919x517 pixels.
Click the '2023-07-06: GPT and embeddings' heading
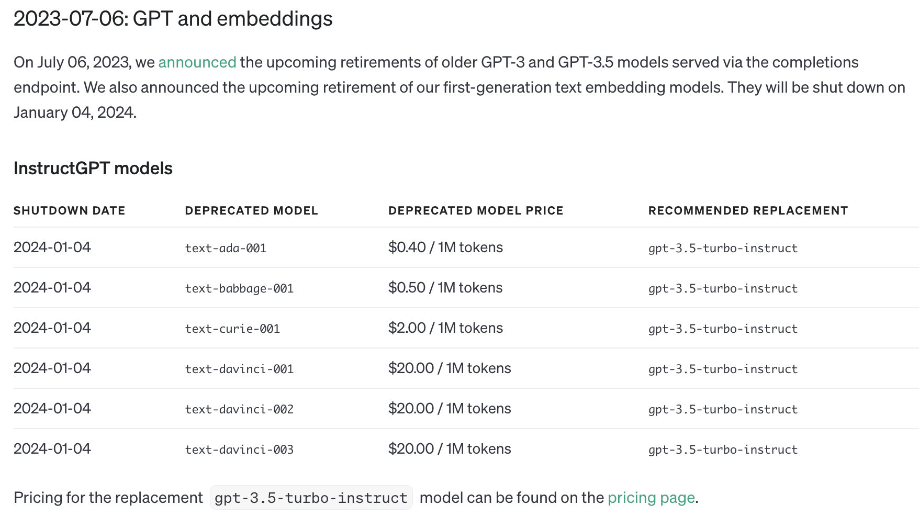[173, 19]
